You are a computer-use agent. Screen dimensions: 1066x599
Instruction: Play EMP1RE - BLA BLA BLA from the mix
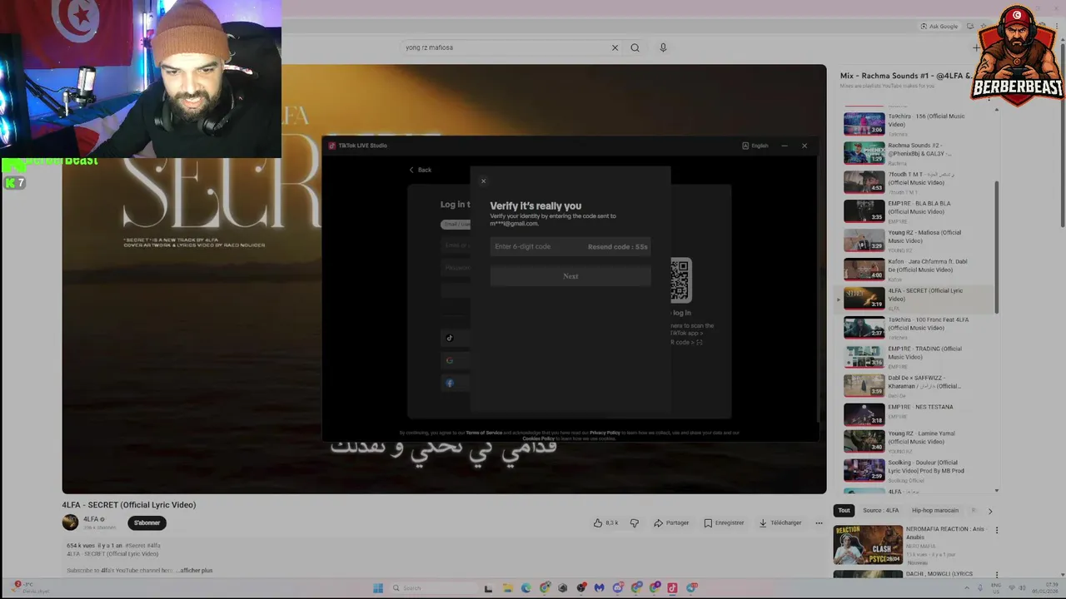916,211
